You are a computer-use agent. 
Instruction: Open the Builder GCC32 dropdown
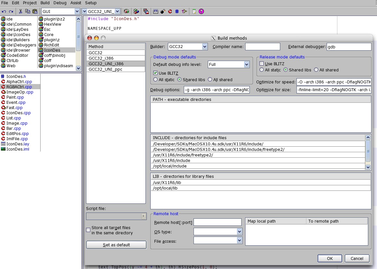pos(205,47)
